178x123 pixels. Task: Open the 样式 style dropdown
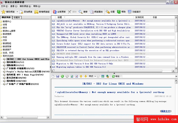[x=92, y=76]
